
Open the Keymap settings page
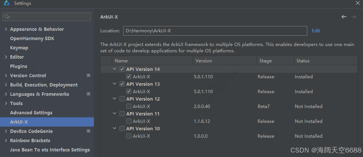(x=19, y=48)
